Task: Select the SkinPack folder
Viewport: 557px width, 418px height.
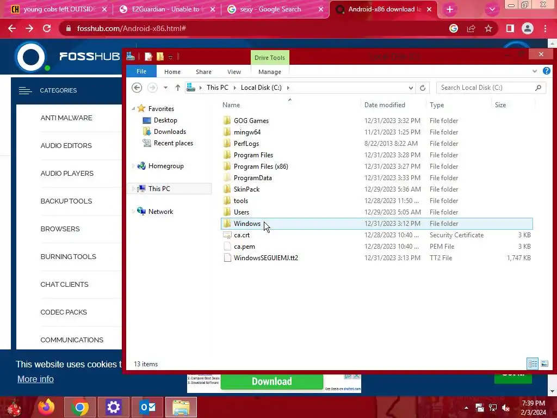Action: [376, 189]
